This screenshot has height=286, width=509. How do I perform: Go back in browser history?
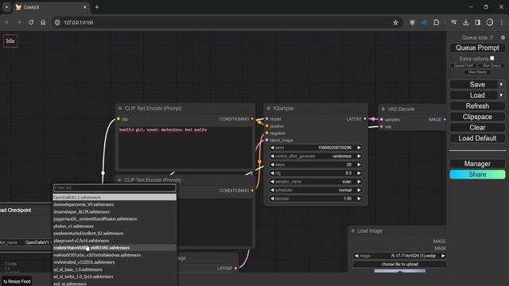click(x=7, y=22)
